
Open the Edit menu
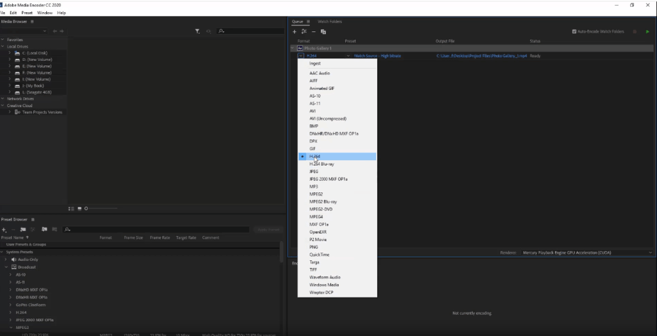click(x=13, y=13)
